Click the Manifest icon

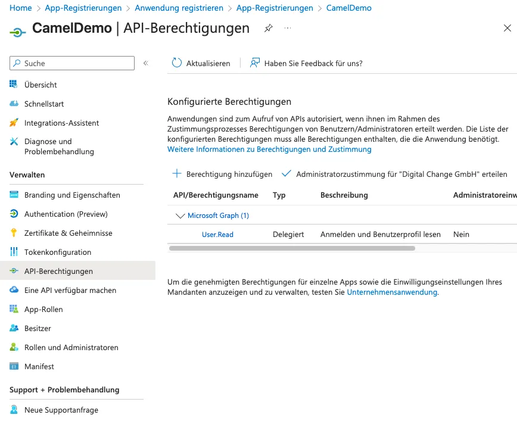(14, 366)
